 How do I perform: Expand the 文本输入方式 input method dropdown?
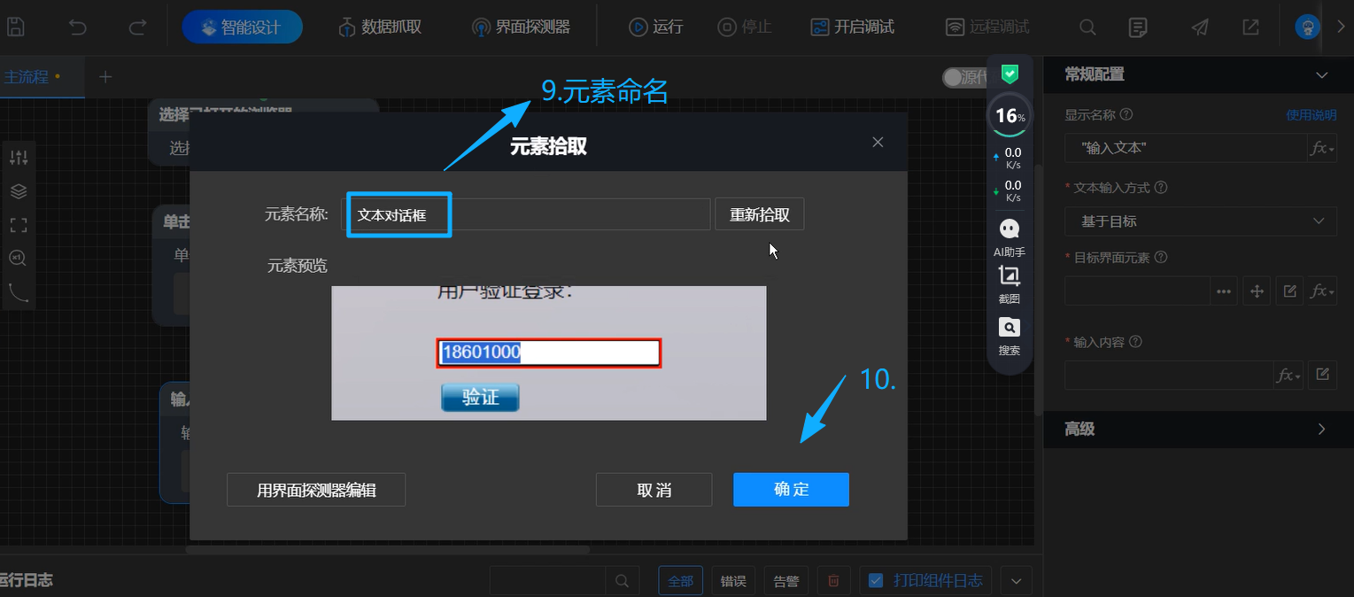(1200, 221)
